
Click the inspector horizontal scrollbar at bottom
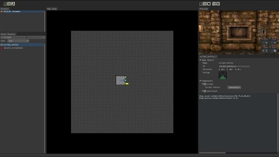coord(212,153)
